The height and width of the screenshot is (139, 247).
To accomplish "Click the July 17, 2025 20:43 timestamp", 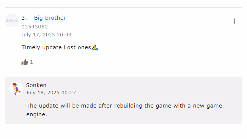I will (46, 34).
